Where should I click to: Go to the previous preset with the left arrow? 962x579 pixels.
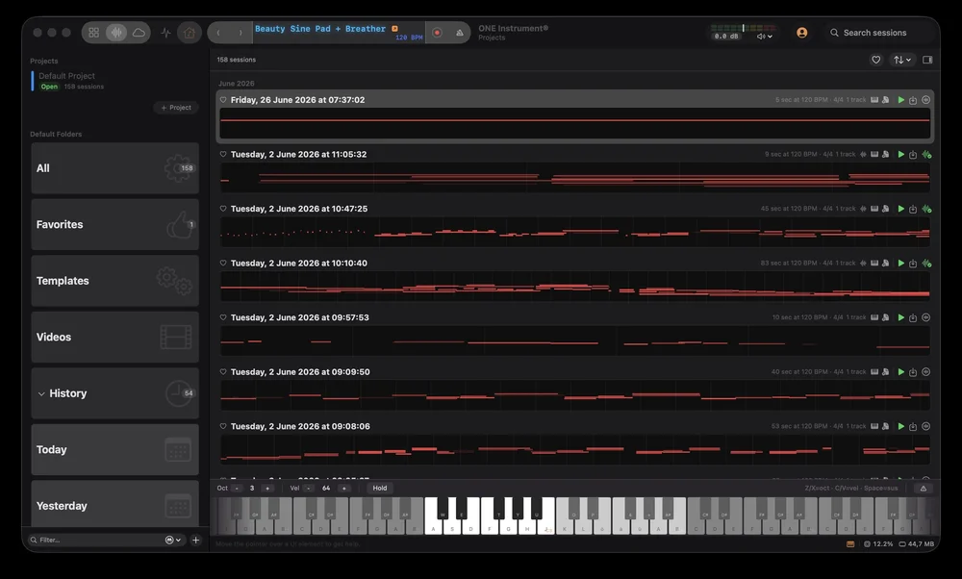[x=218, y=33]
